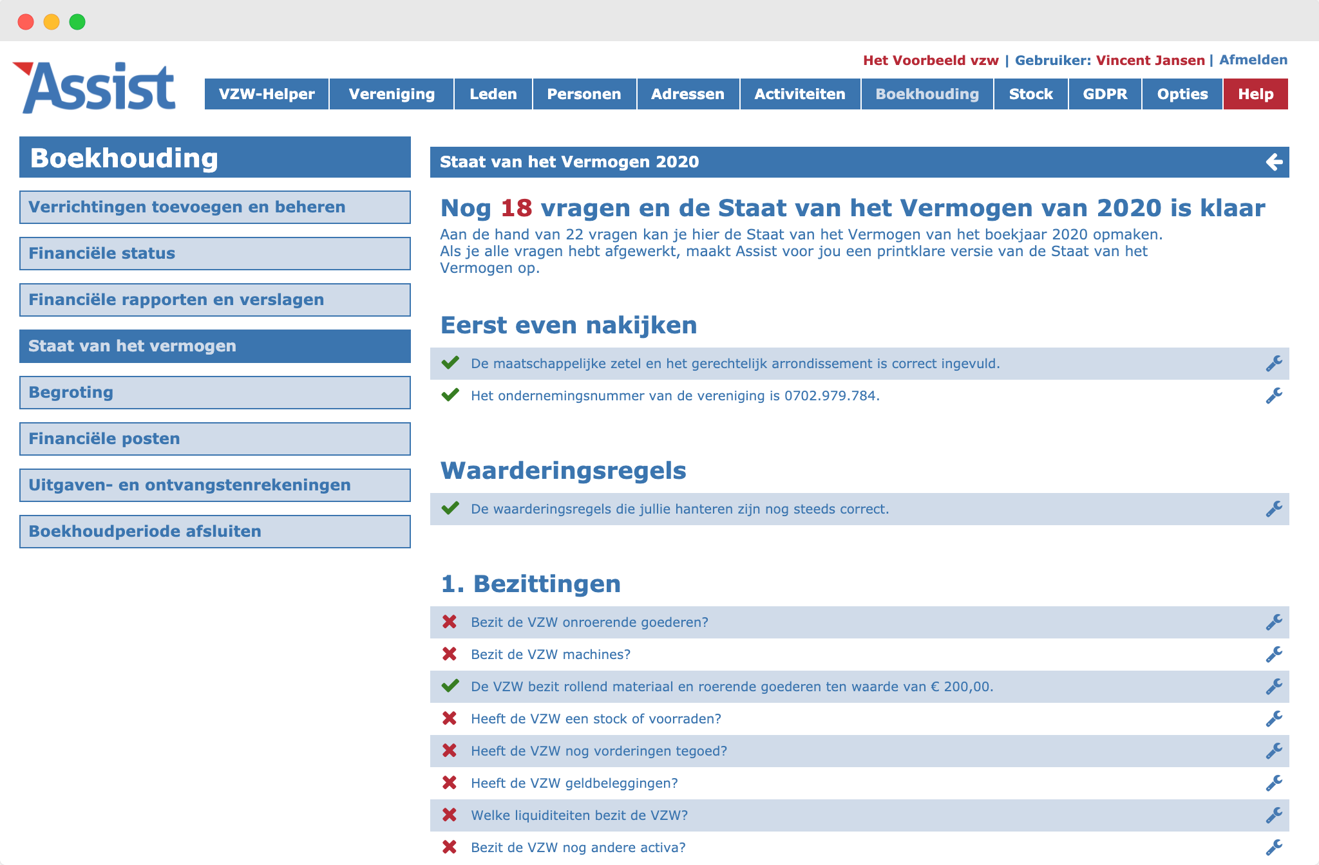Open Begroting in the sidebar
The width and height of the screenshot is (1319, 865).
click(x=215, y=393)
